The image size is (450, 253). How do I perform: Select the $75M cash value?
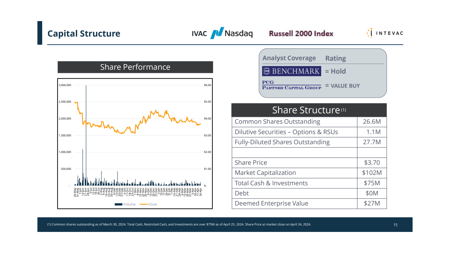(x=372, y=183)
